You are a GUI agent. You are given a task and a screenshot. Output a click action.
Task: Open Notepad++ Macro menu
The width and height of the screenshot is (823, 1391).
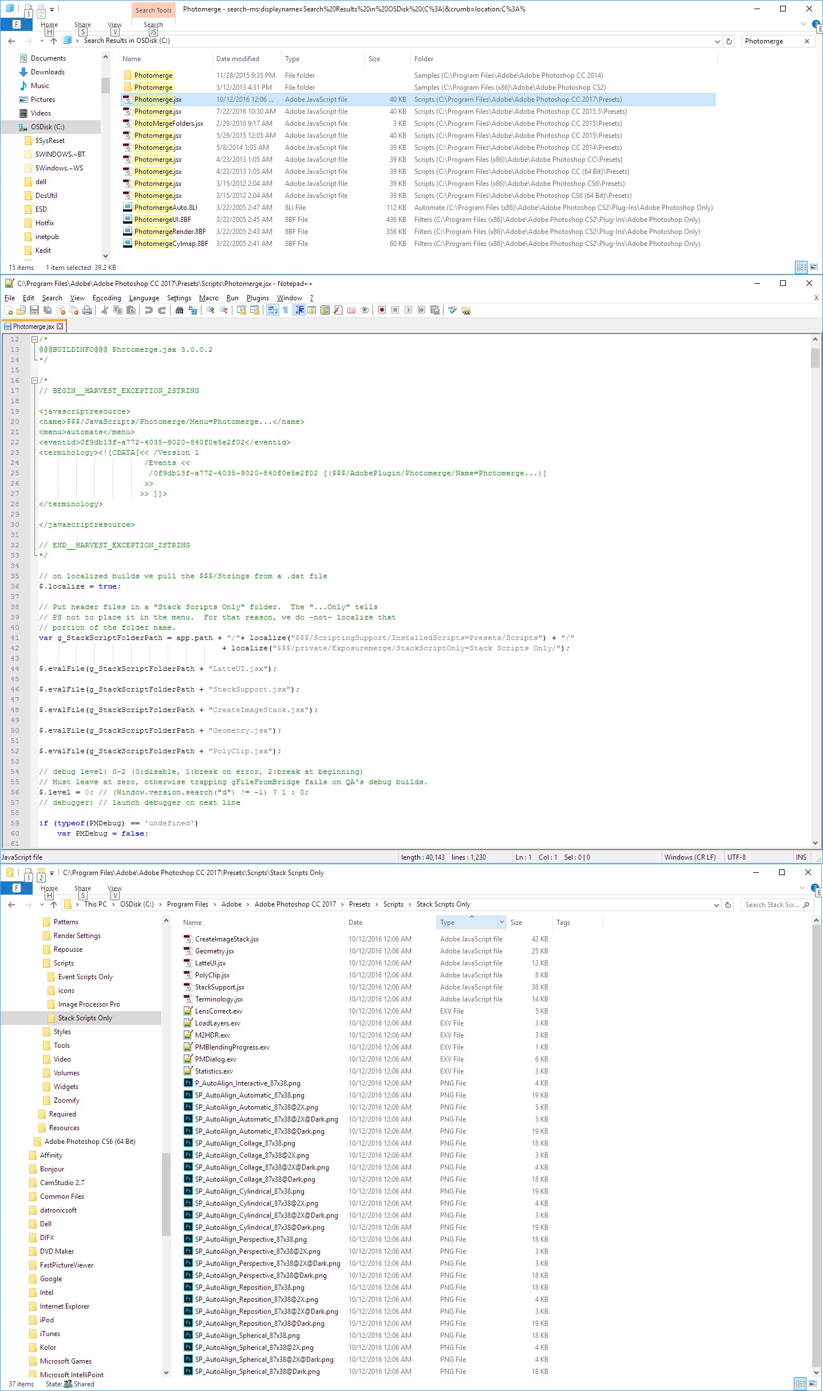click(x=209, y=298)
